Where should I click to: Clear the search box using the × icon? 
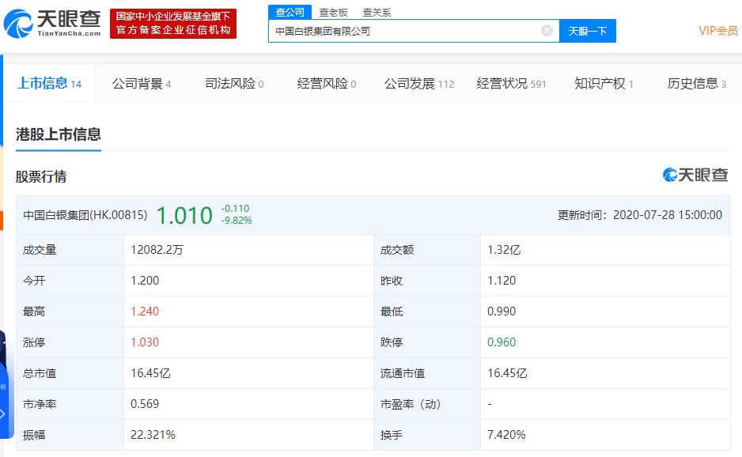[x=545, y=30]
